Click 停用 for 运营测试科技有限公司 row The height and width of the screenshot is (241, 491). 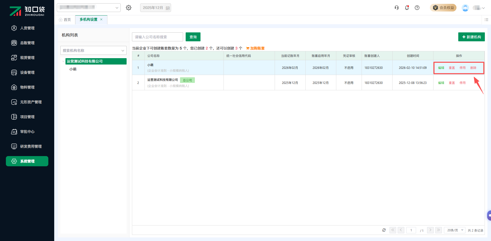pyautogui.click(x=463, y=83)
